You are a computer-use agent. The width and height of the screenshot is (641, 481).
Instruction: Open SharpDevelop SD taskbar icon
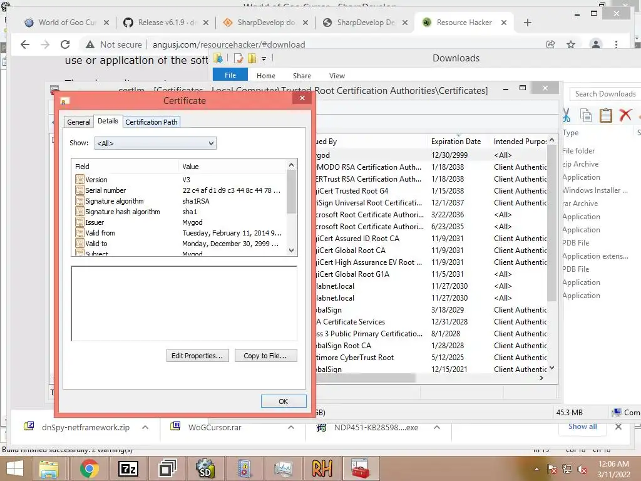[x=205, y=468]
